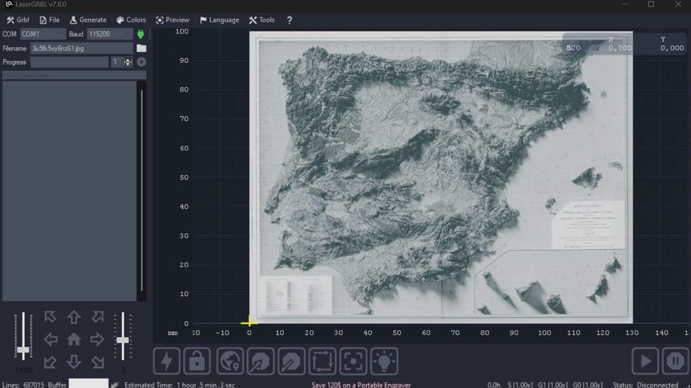This screenshot has height=388, width=691.
Task: Click the frame outline button with arrows
Action: point(322,361)
